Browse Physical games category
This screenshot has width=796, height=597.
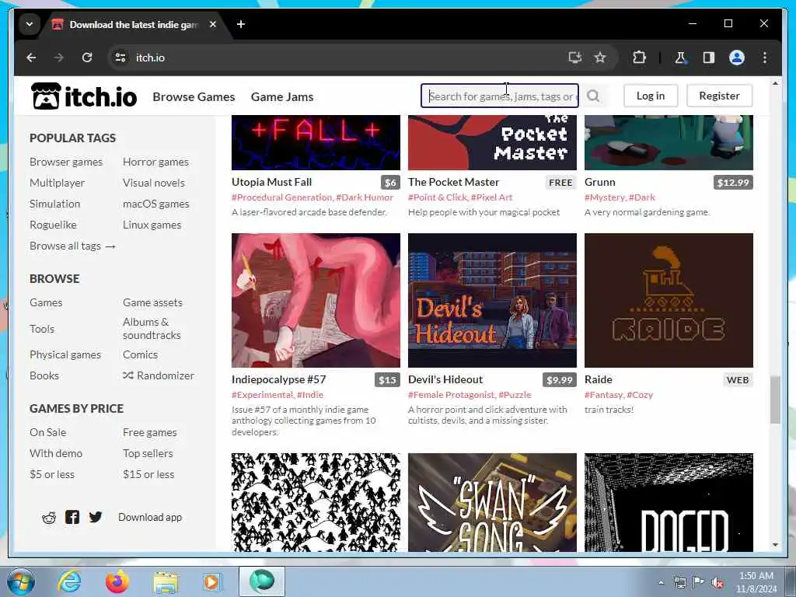click(65, 354)
